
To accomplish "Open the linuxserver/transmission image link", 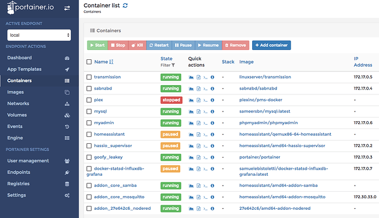I will [x=265, y=77].
